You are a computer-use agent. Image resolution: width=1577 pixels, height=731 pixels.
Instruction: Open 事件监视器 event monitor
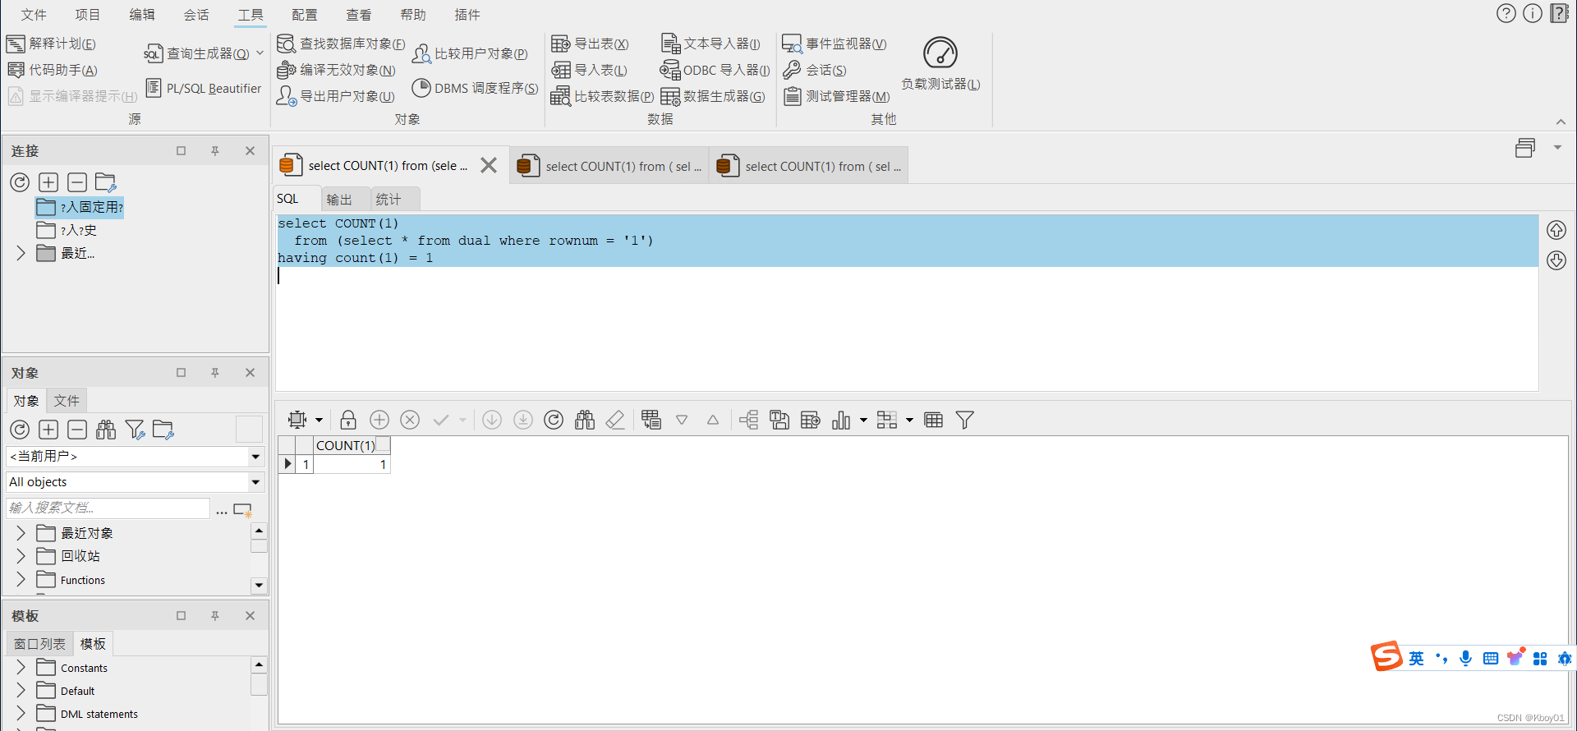(x=834, y=44)
